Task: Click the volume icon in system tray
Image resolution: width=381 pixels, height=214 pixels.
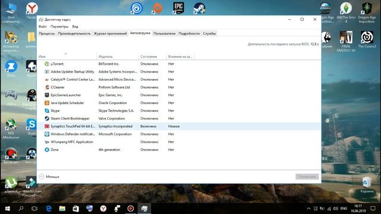Action: (x=336, y=209)
